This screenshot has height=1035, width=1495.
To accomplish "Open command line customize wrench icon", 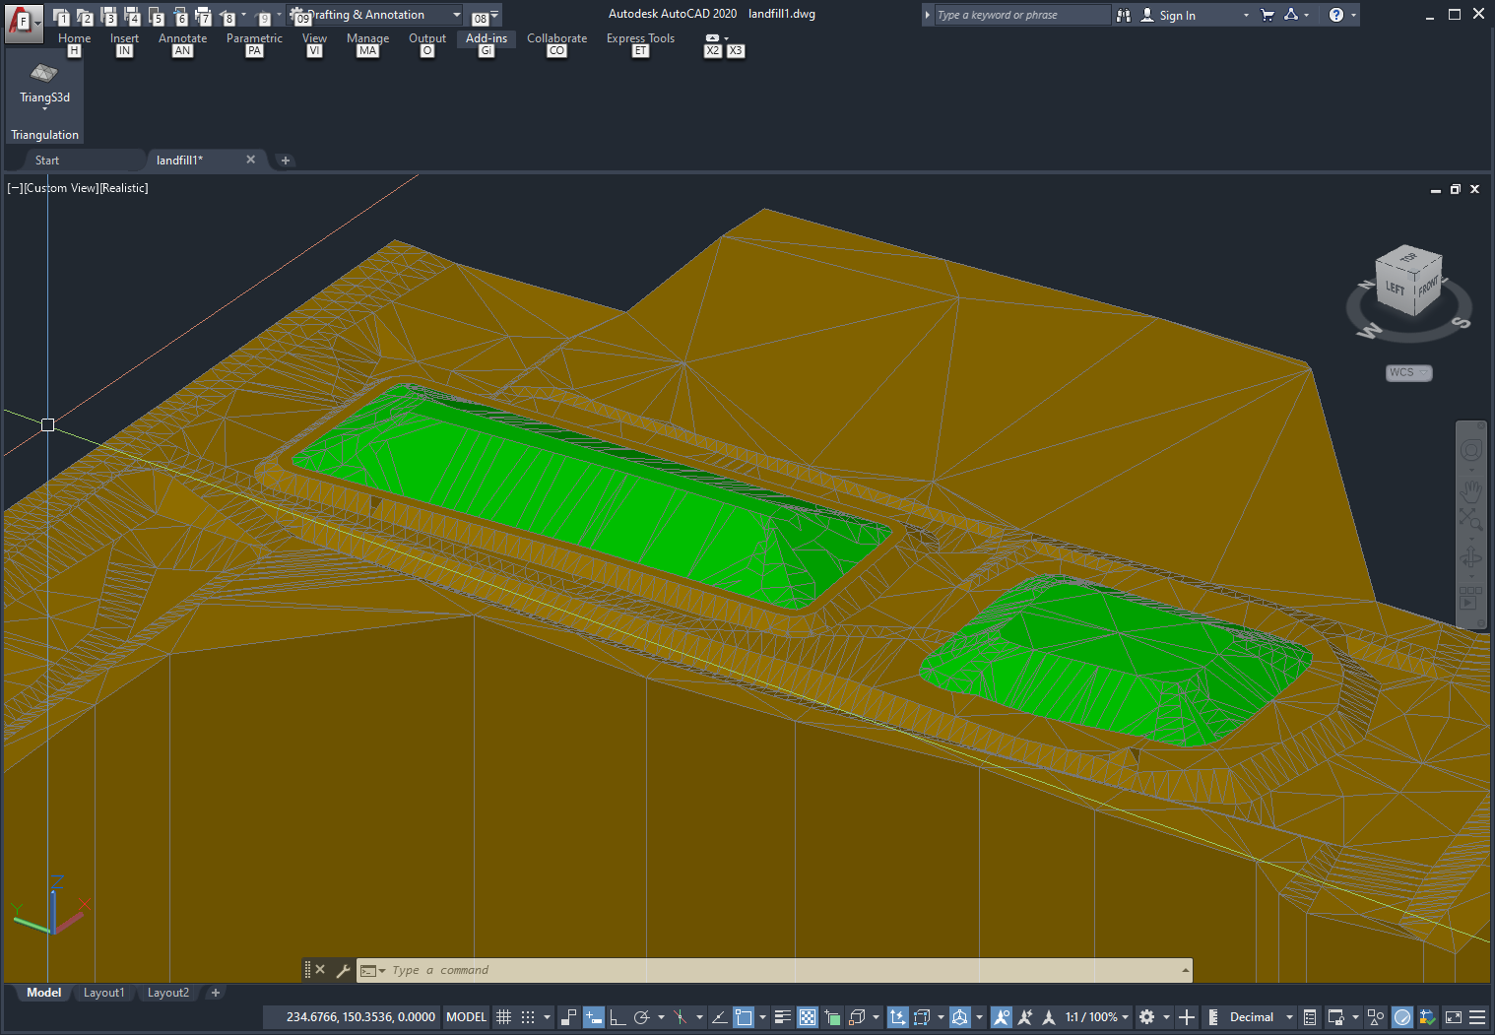I will 343,971.
